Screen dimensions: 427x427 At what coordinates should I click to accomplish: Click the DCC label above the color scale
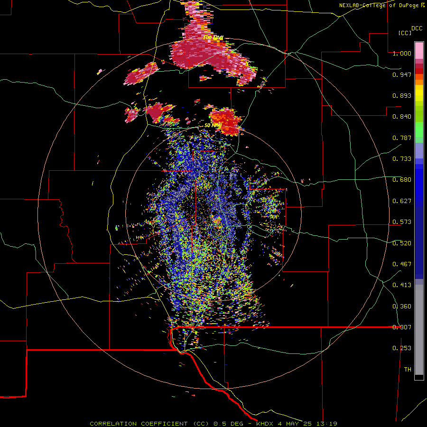click(x=417, y=28)
